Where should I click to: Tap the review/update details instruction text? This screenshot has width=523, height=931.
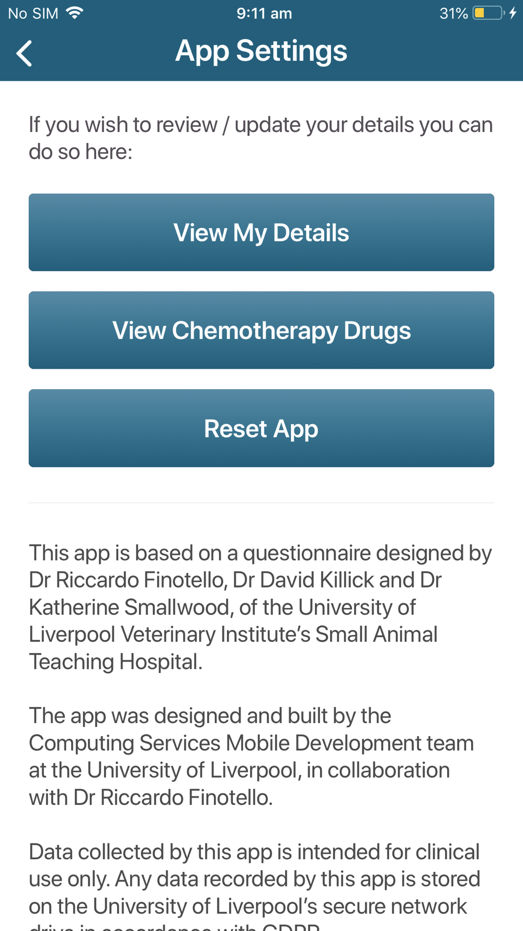click(x=260, y=138)
